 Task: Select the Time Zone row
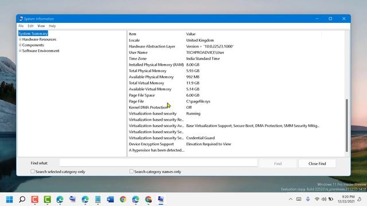236,58
